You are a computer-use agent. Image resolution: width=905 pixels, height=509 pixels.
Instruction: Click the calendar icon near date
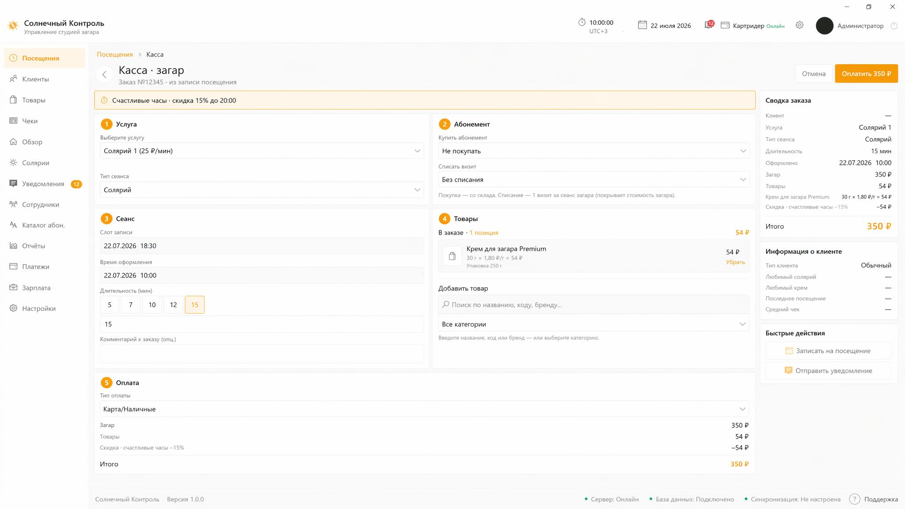point(642,25)
